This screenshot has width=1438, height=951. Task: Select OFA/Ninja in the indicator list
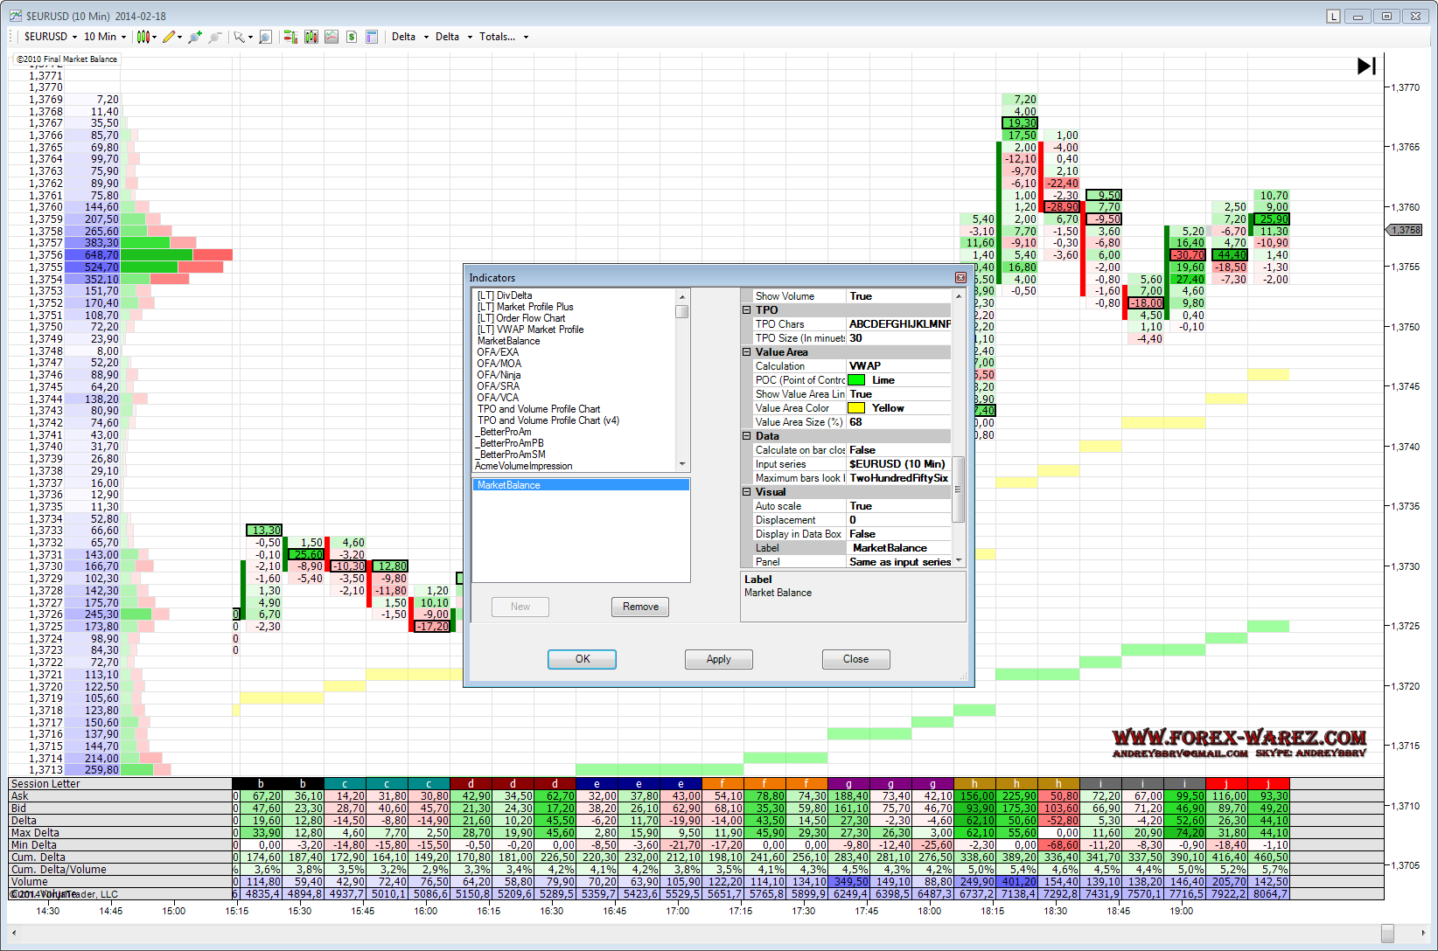[499, 375]
